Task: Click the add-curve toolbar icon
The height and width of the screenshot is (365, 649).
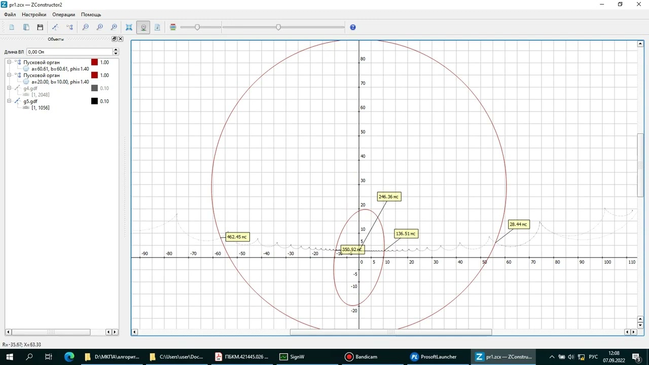Action: pos(56,27)
